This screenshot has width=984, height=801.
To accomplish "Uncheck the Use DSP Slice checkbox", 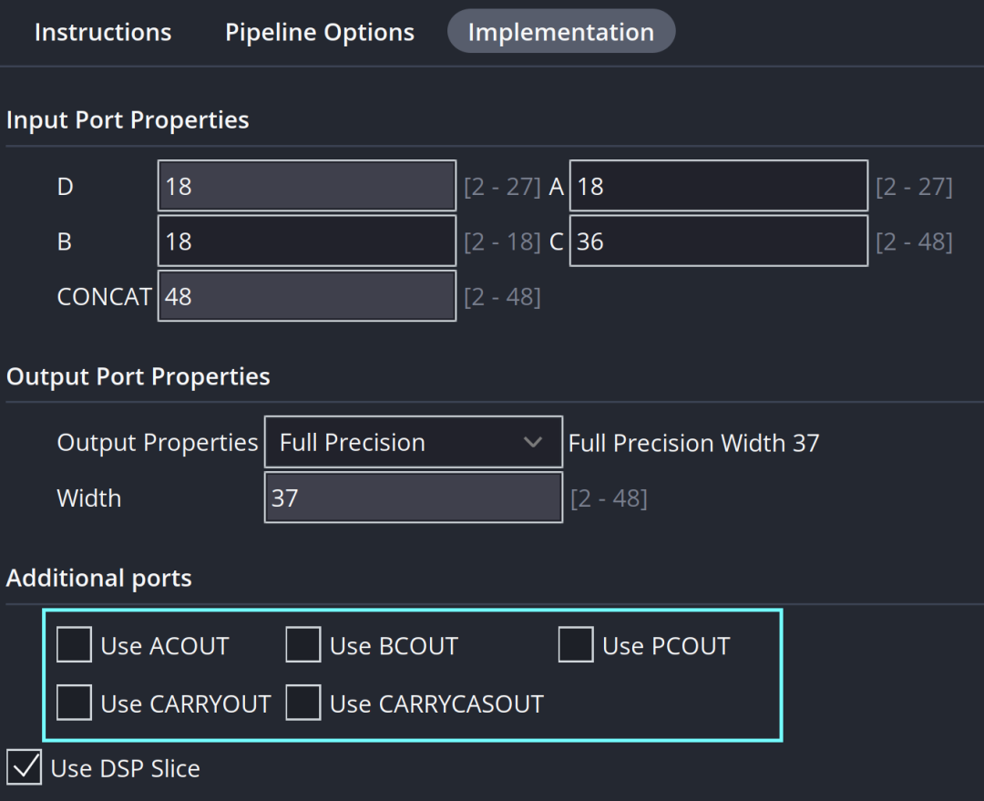I will (x=25, y=767).
